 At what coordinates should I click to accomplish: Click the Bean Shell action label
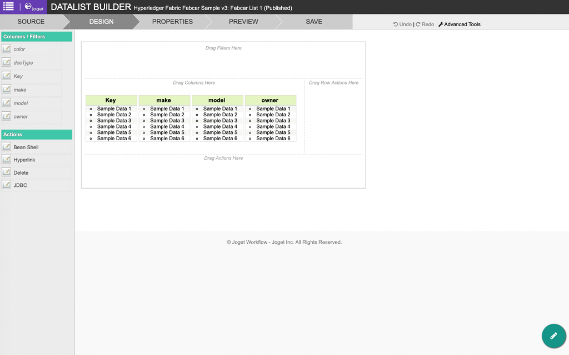click(26, 147)
